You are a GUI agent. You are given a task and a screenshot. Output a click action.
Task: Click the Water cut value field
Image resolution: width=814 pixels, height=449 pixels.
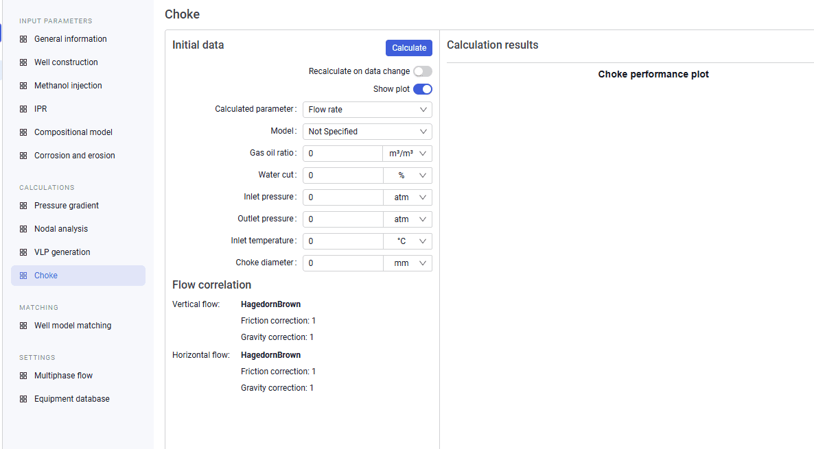tap(343, 175)
